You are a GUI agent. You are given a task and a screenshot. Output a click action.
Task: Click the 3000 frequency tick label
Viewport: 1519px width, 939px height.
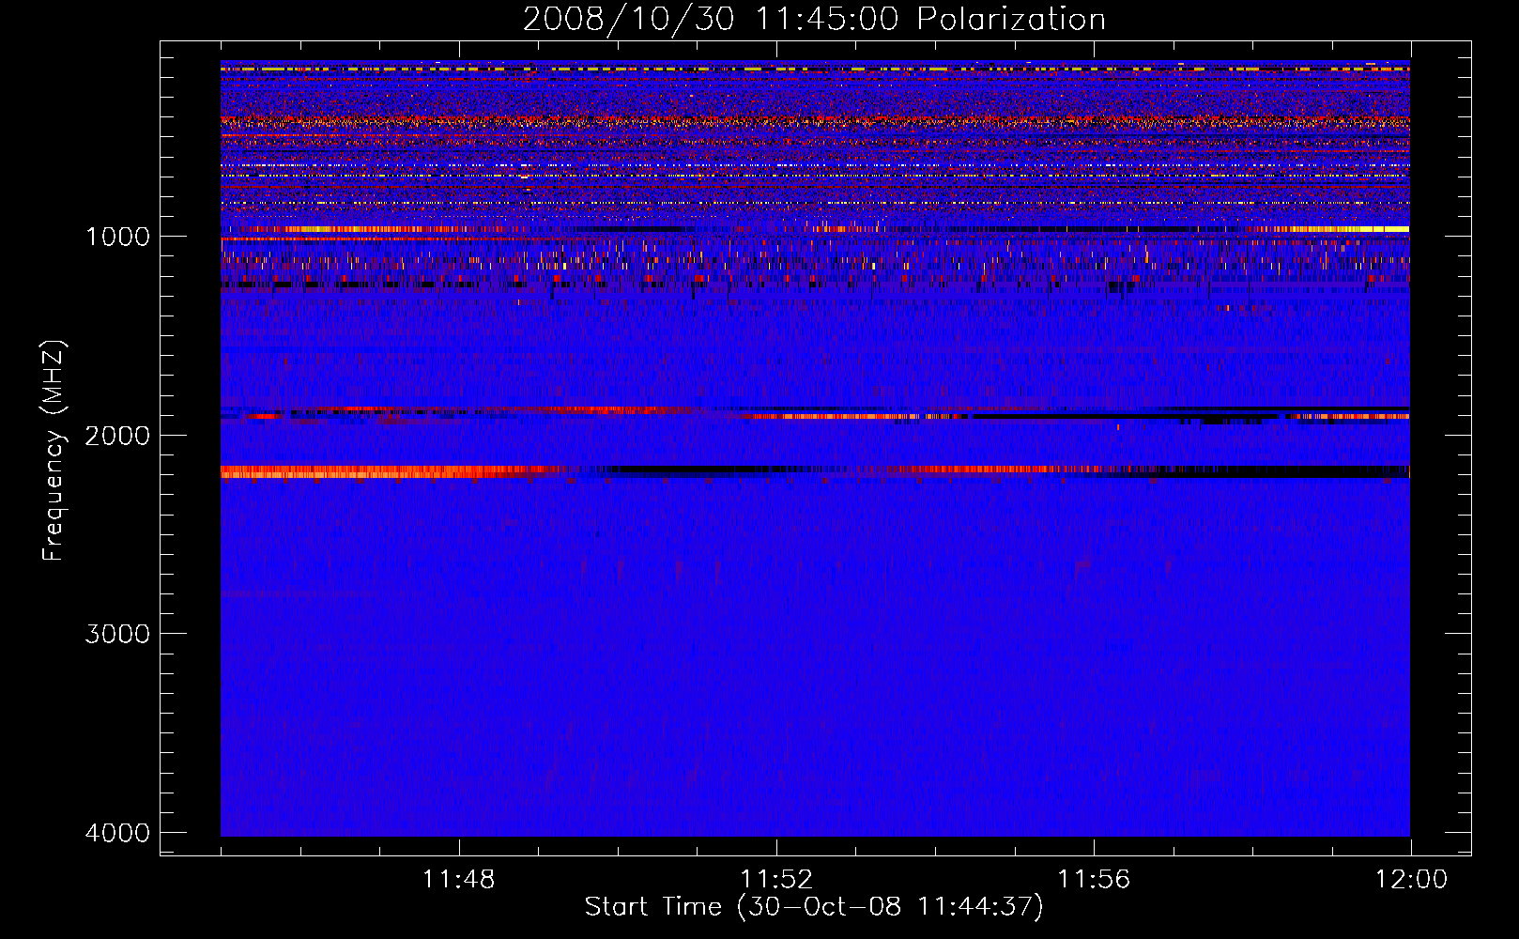coord(117,634)
